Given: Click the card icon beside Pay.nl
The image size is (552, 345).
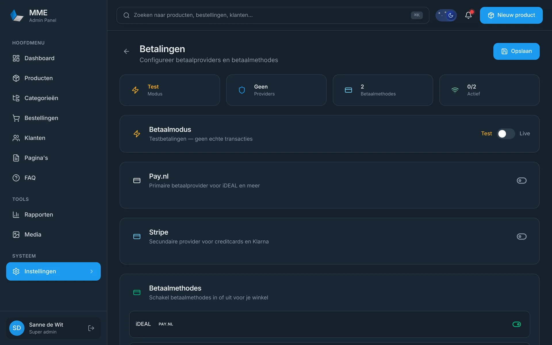Looking at the screenshot, I should [x=137, y=181].
